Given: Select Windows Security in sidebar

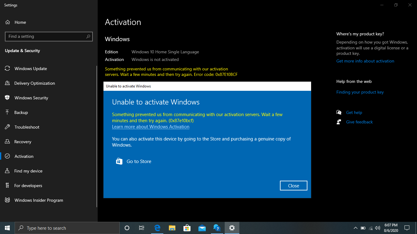Looking at the screenshot, I should (x=49, y=98).
